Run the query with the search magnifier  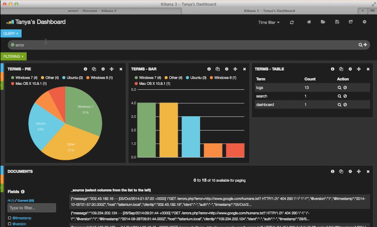tap(360, 45)
